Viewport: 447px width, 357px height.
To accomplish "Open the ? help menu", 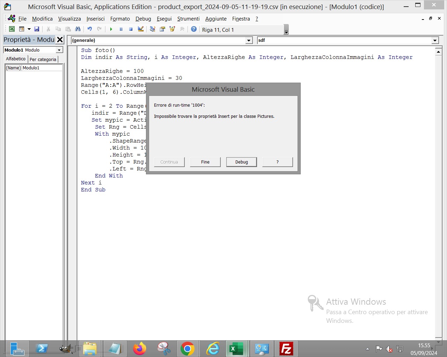I will 257,19.
